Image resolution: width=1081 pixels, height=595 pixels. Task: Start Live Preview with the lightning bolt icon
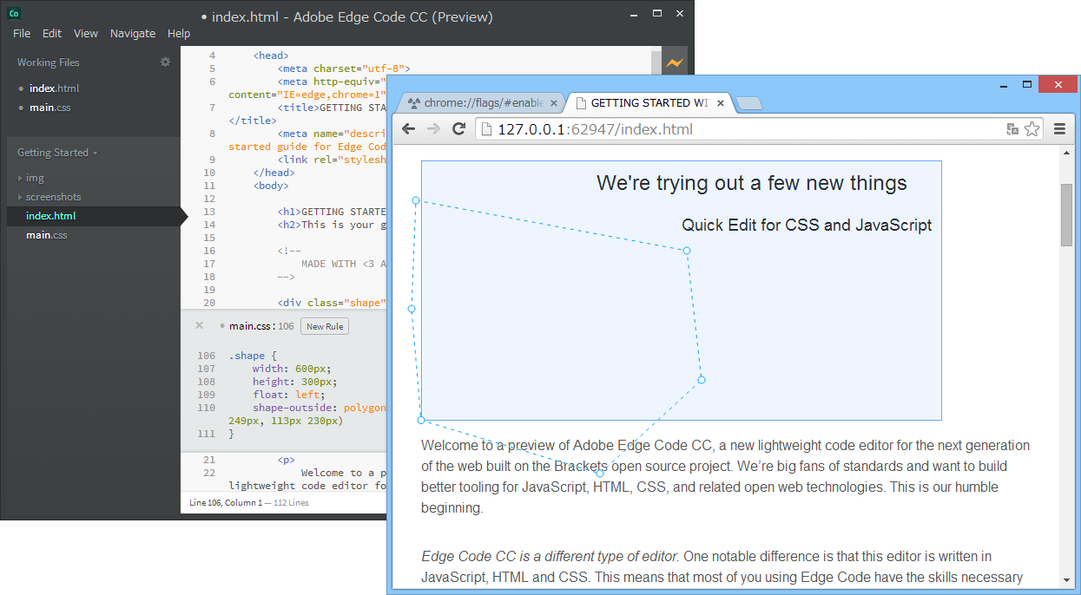point(676,61)
